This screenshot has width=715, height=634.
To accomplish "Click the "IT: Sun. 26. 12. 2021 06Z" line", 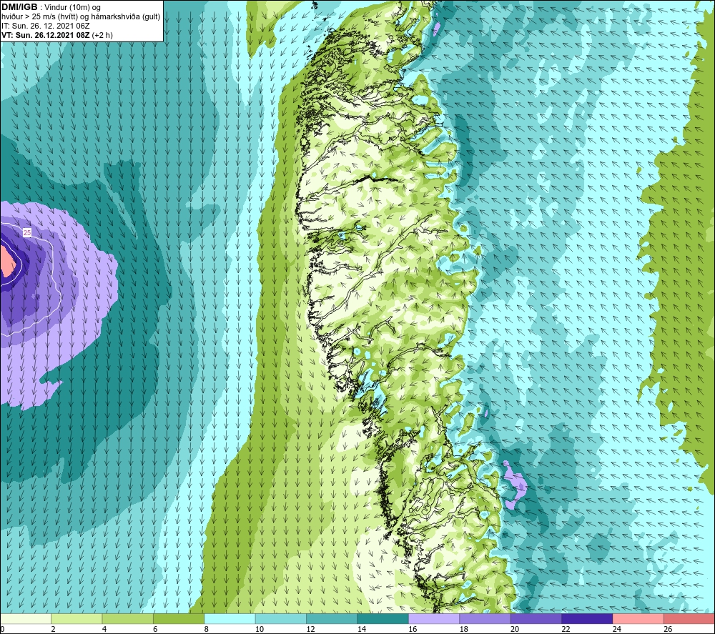I will (x=46, y=26).
